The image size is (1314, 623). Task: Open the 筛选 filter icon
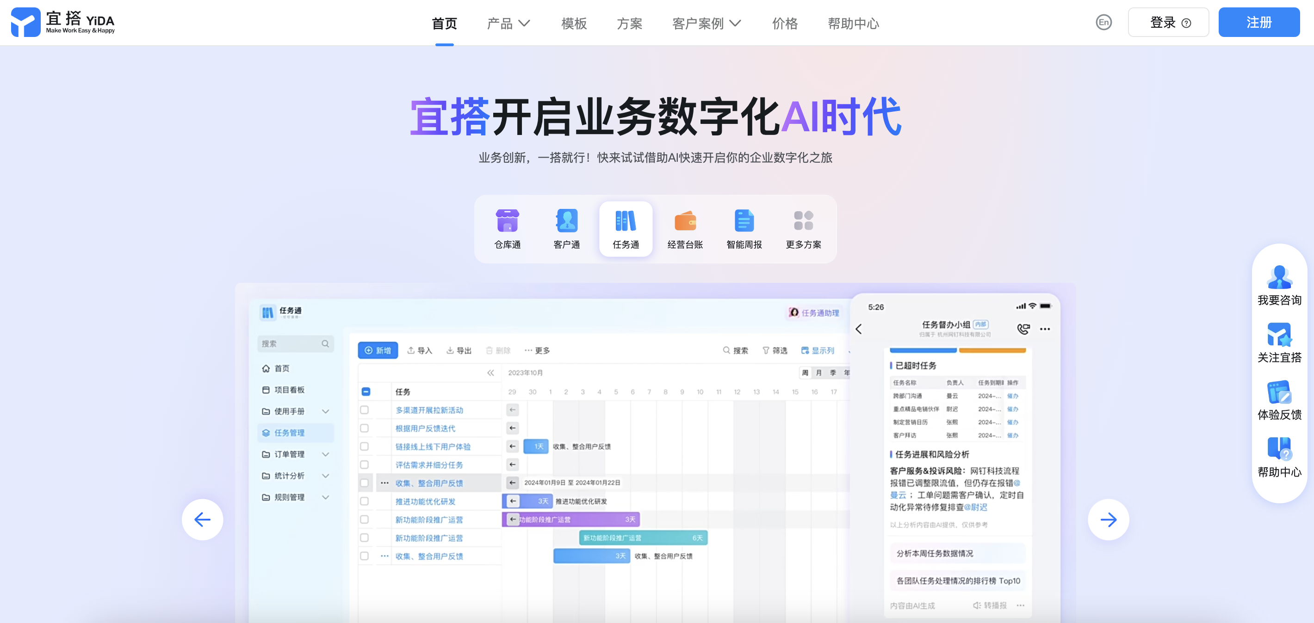tap(767, 350)
